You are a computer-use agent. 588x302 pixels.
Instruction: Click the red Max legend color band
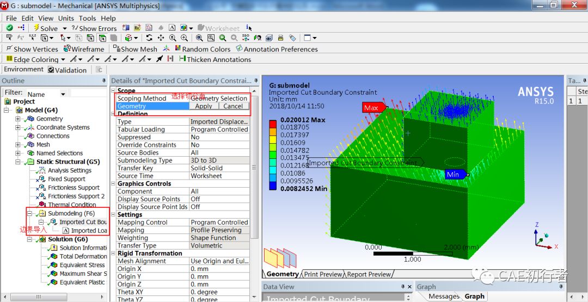click(x=274, y=124)
